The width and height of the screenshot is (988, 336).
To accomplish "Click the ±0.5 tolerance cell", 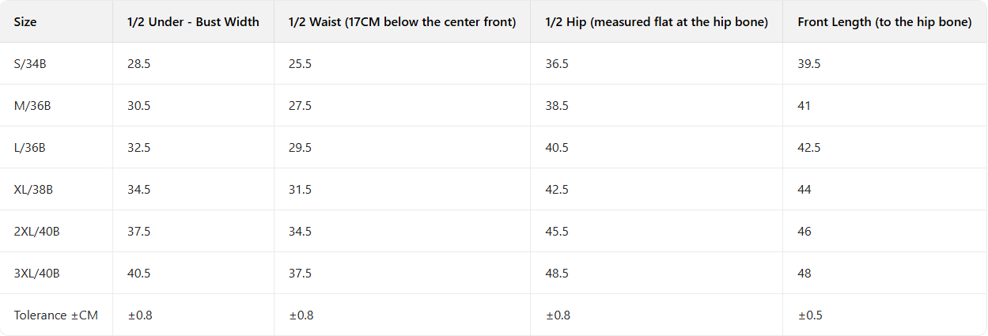I will (x=810, y=315).
